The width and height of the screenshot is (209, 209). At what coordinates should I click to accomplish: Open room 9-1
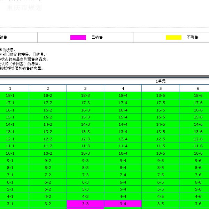point(14,161)
